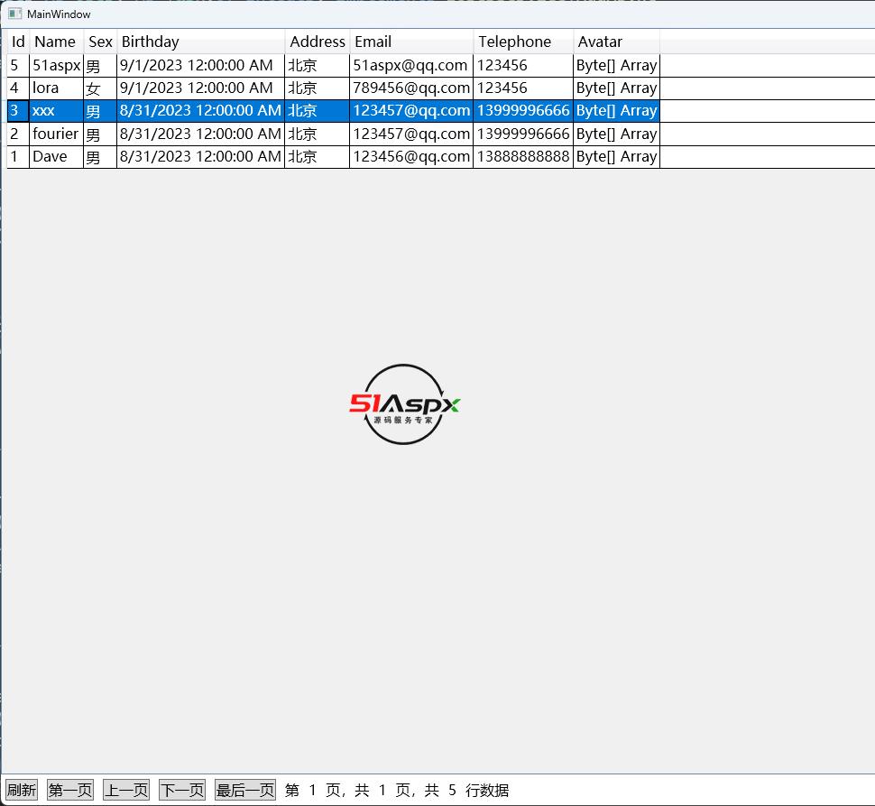Click the MainWindow app icon in title bar
The height and width of the screenshot is (806, 875).
point(14,14)
